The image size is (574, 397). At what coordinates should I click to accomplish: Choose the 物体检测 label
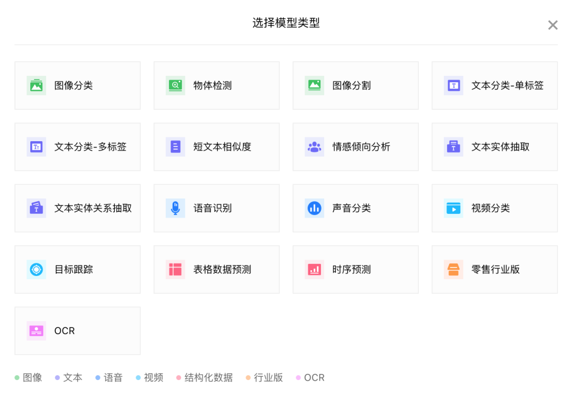coord(213,85)
